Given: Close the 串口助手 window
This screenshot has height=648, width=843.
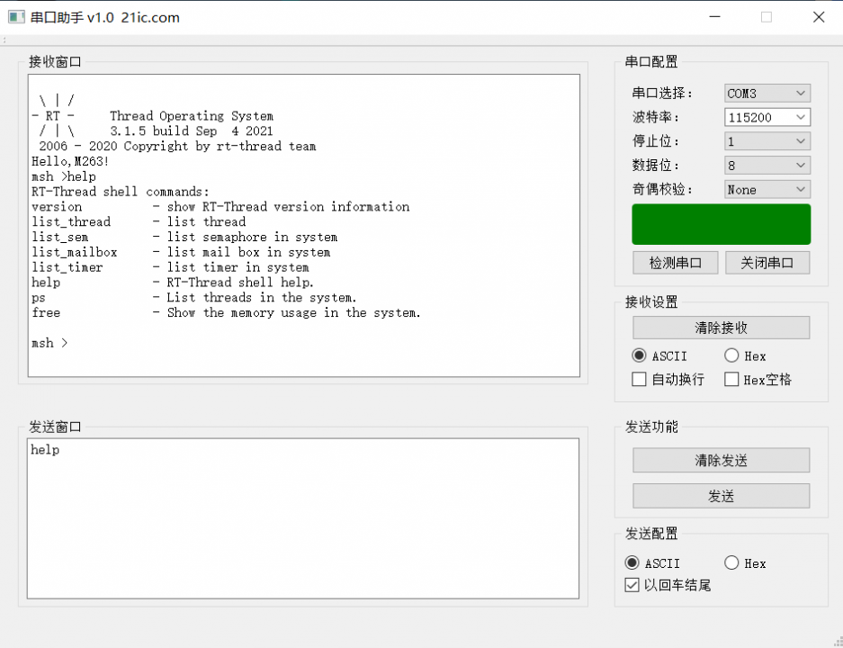Looking at the screenshot, I should click(x=819, y=17).
